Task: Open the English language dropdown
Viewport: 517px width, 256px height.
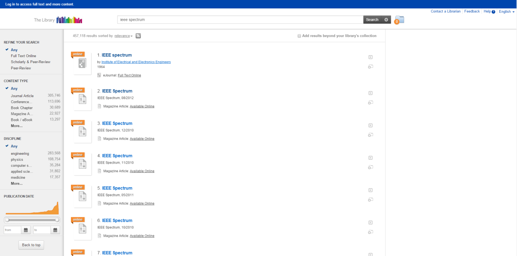Action: coord(507,12)
